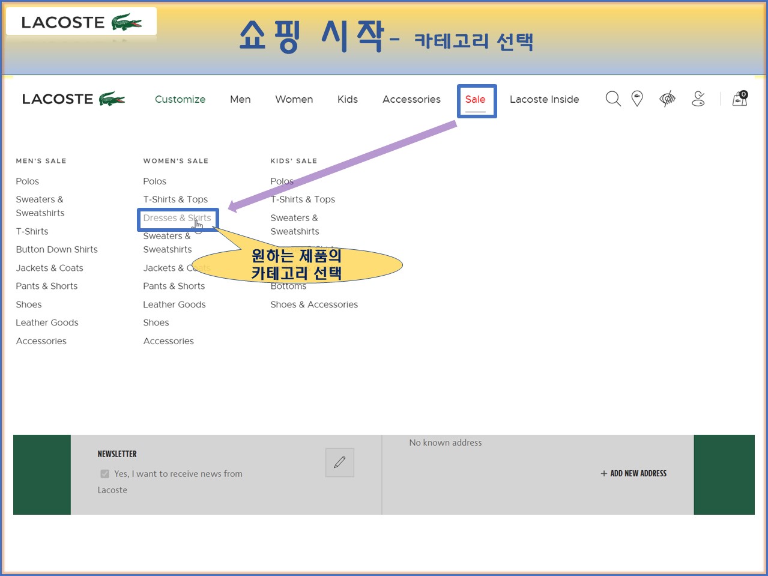Open the store locator pin icon

coord(637,99)
